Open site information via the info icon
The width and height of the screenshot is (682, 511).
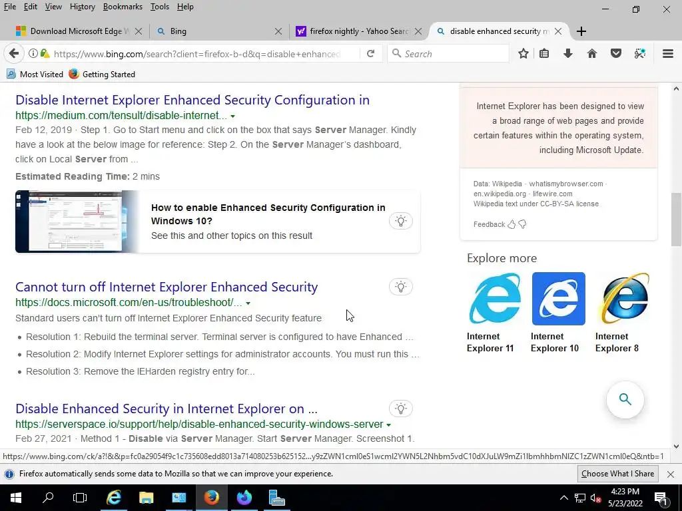point(33,53)
